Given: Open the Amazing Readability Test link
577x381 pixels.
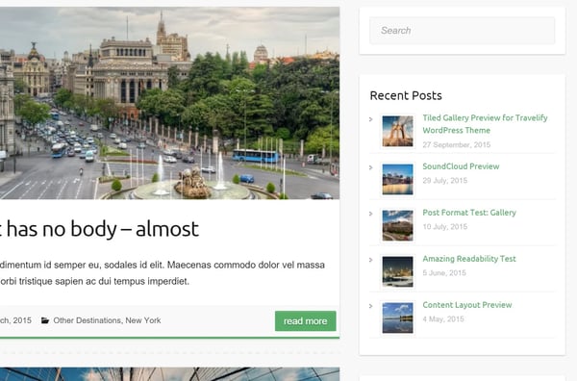Looking at the screenshot, I should [x=469, y=259].
